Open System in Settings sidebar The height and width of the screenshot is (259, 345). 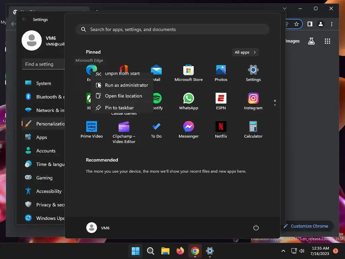[x=43, y=83]
